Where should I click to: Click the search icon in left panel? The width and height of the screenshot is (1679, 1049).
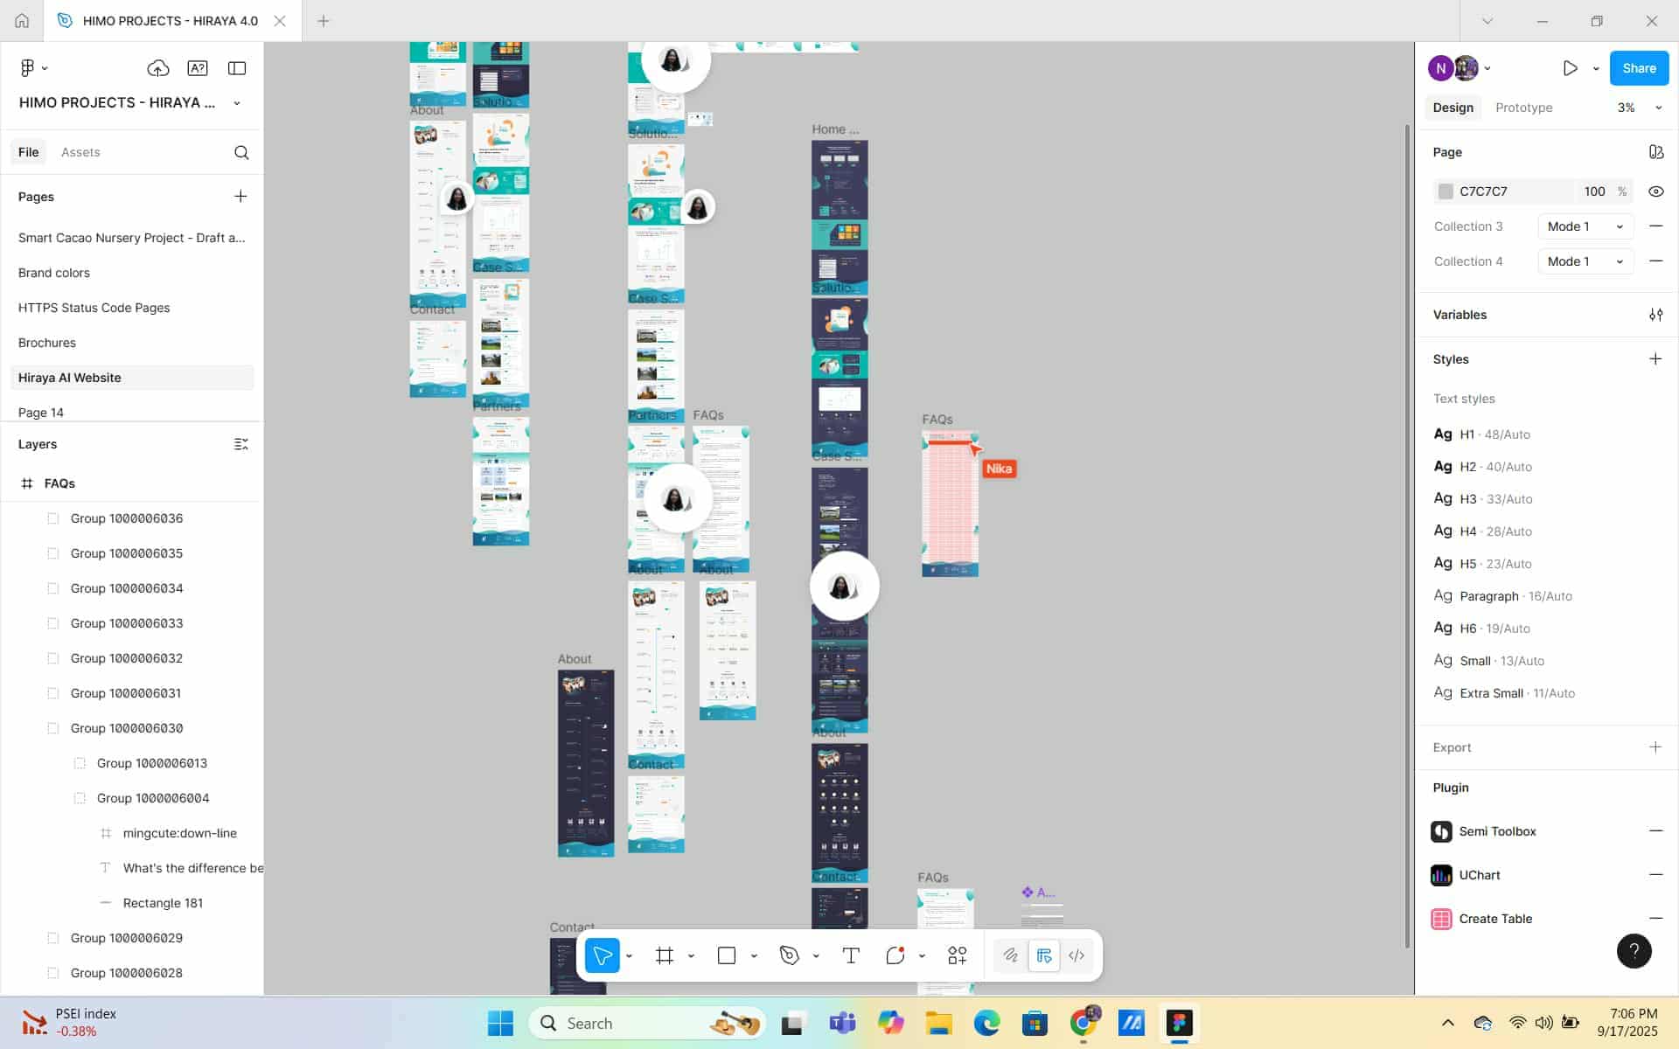click(x=241, y=152)
